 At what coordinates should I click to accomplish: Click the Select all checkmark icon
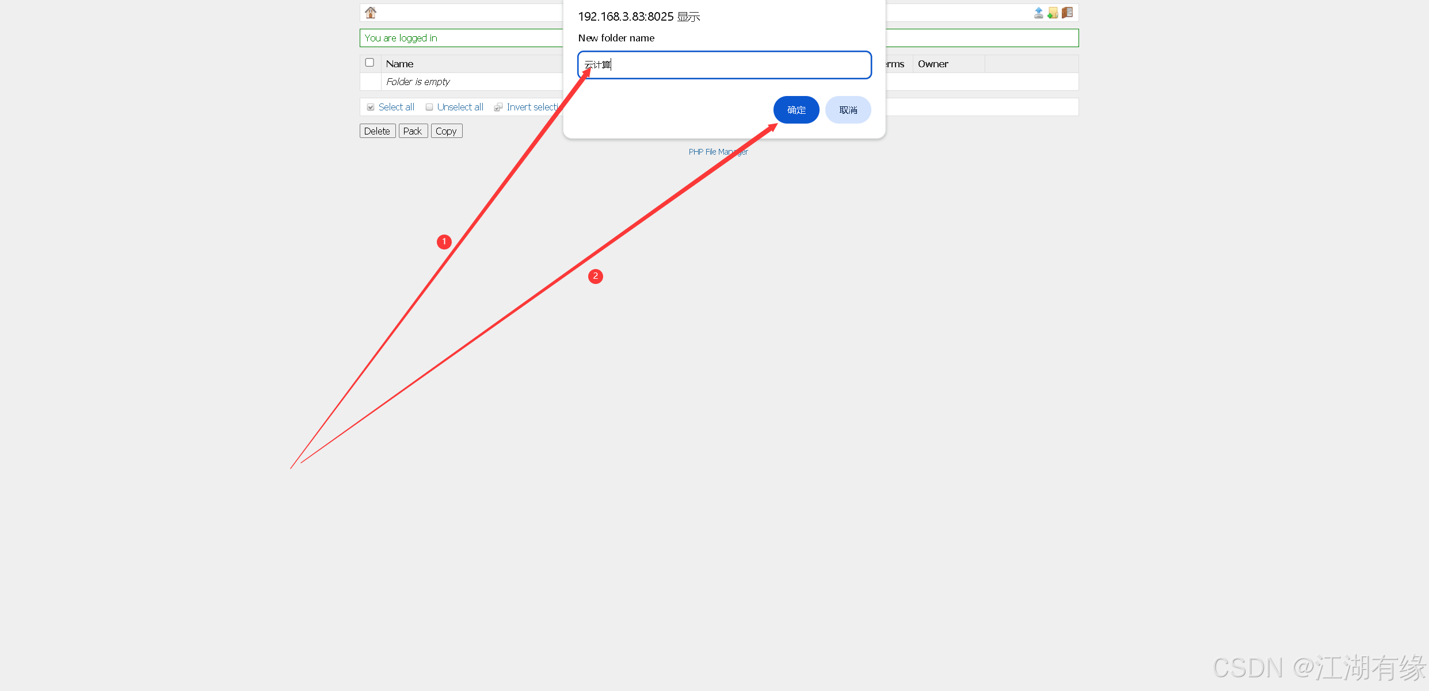(x=371, y=108)
